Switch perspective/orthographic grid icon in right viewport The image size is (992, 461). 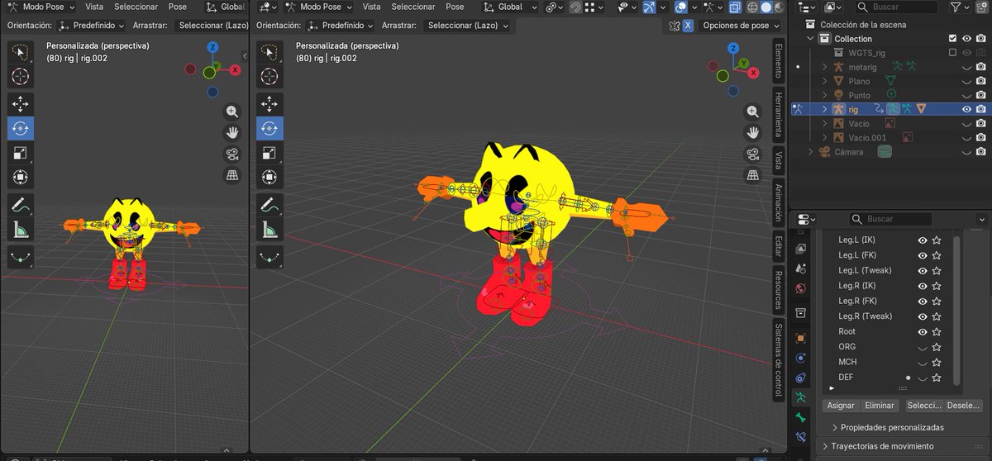(x=752, y=175)
